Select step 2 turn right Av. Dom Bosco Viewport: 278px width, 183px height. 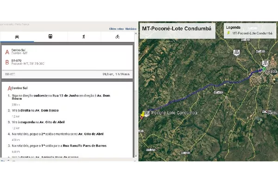tap(33, 110)
